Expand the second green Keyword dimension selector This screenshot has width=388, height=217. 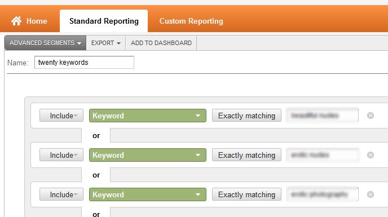pyautogui.click(x=148, y=155)
